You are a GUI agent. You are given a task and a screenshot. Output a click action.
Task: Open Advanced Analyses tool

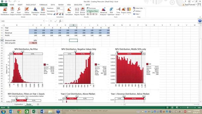pyautogui.click(x=104, y=11)
